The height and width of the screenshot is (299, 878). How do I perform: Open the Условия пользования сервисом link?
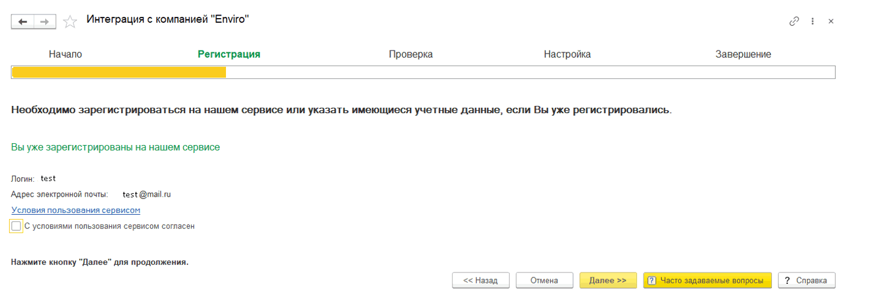76,210
